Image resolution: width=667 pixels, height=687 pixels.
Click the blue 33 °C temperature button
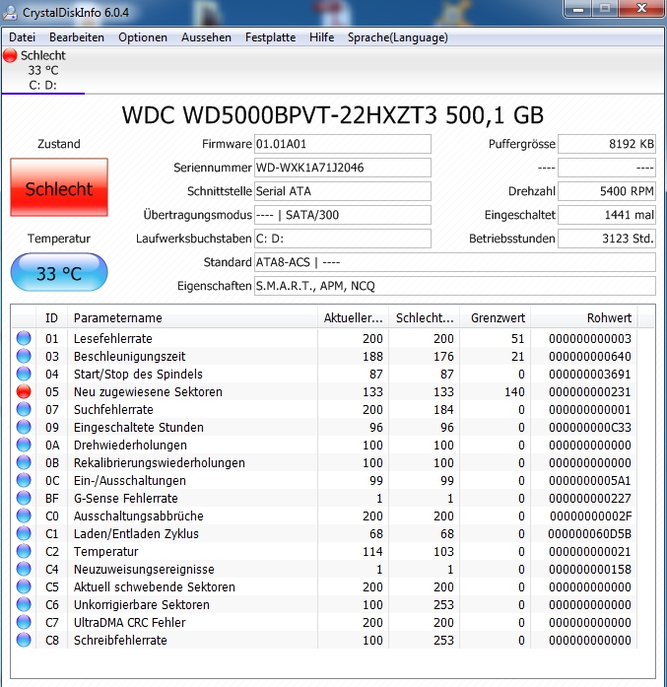pos(59,272)
